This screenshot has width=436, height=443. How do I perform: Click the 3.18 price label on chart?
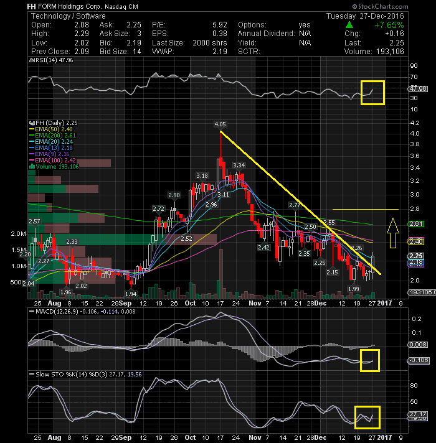coord(202,175)
